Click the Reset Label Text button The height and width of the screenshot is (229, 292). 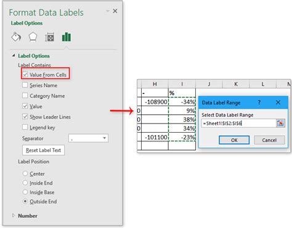(43, 150)
